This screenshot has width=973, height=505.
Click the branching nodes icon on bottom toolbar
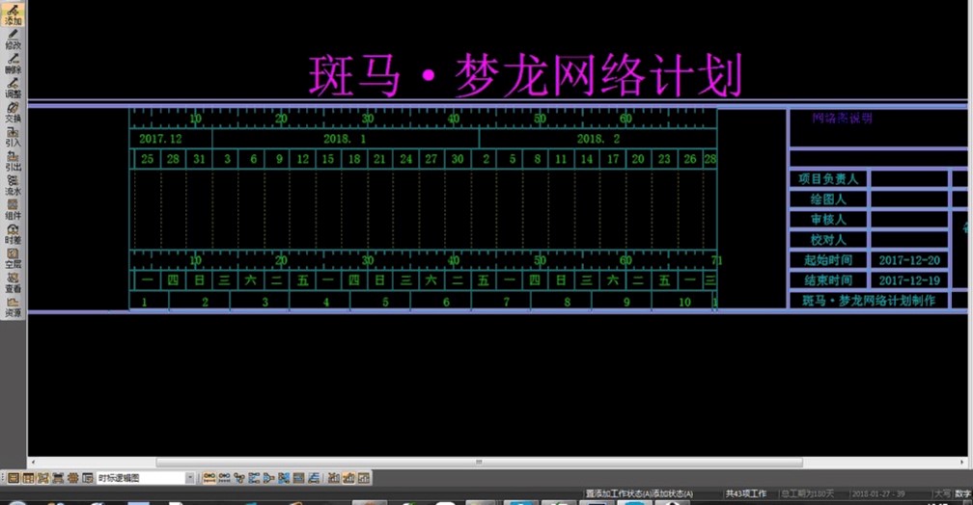coord(239,478)
